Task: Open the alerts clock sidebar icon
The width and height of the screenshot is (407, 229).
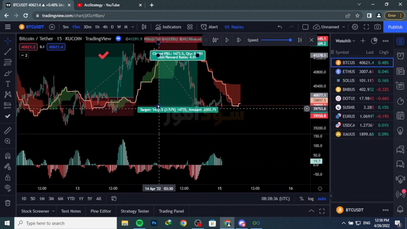Action: pos(400,56)
